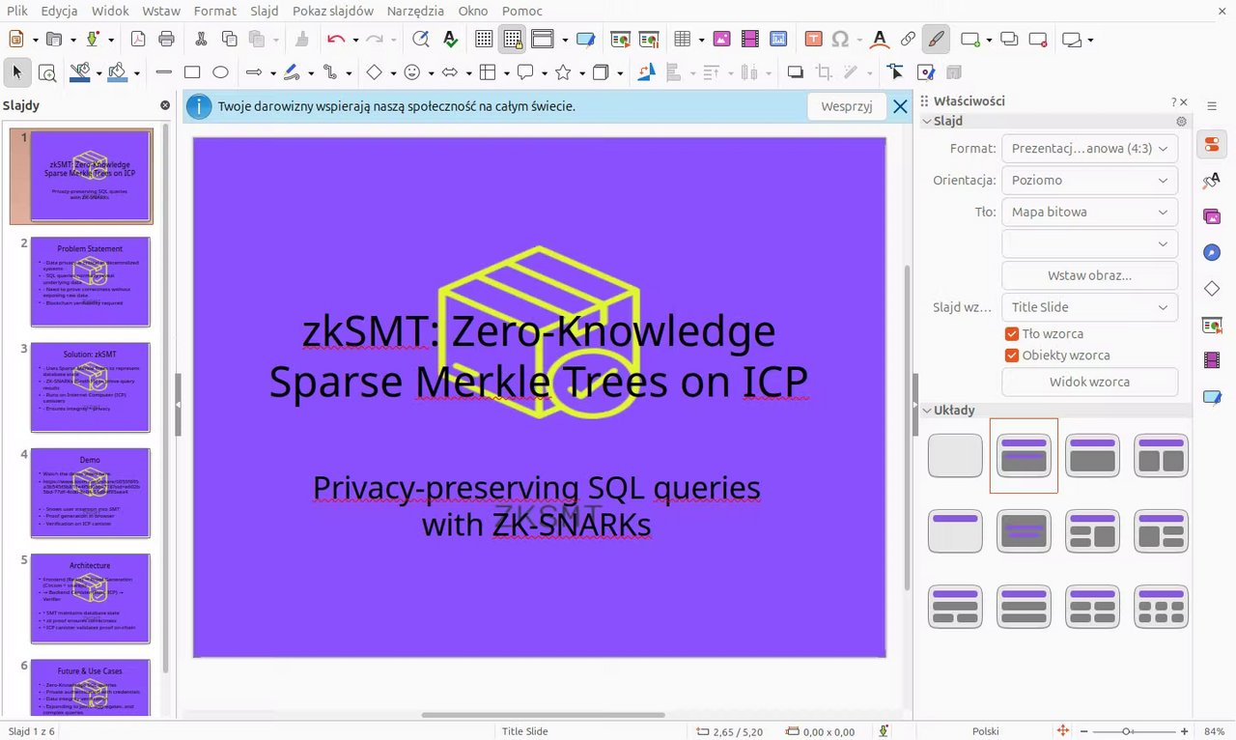Viewport: 1236px width, 740px height.
Task: Click the Print toolbar icon
Action: (x=166, y=40)
